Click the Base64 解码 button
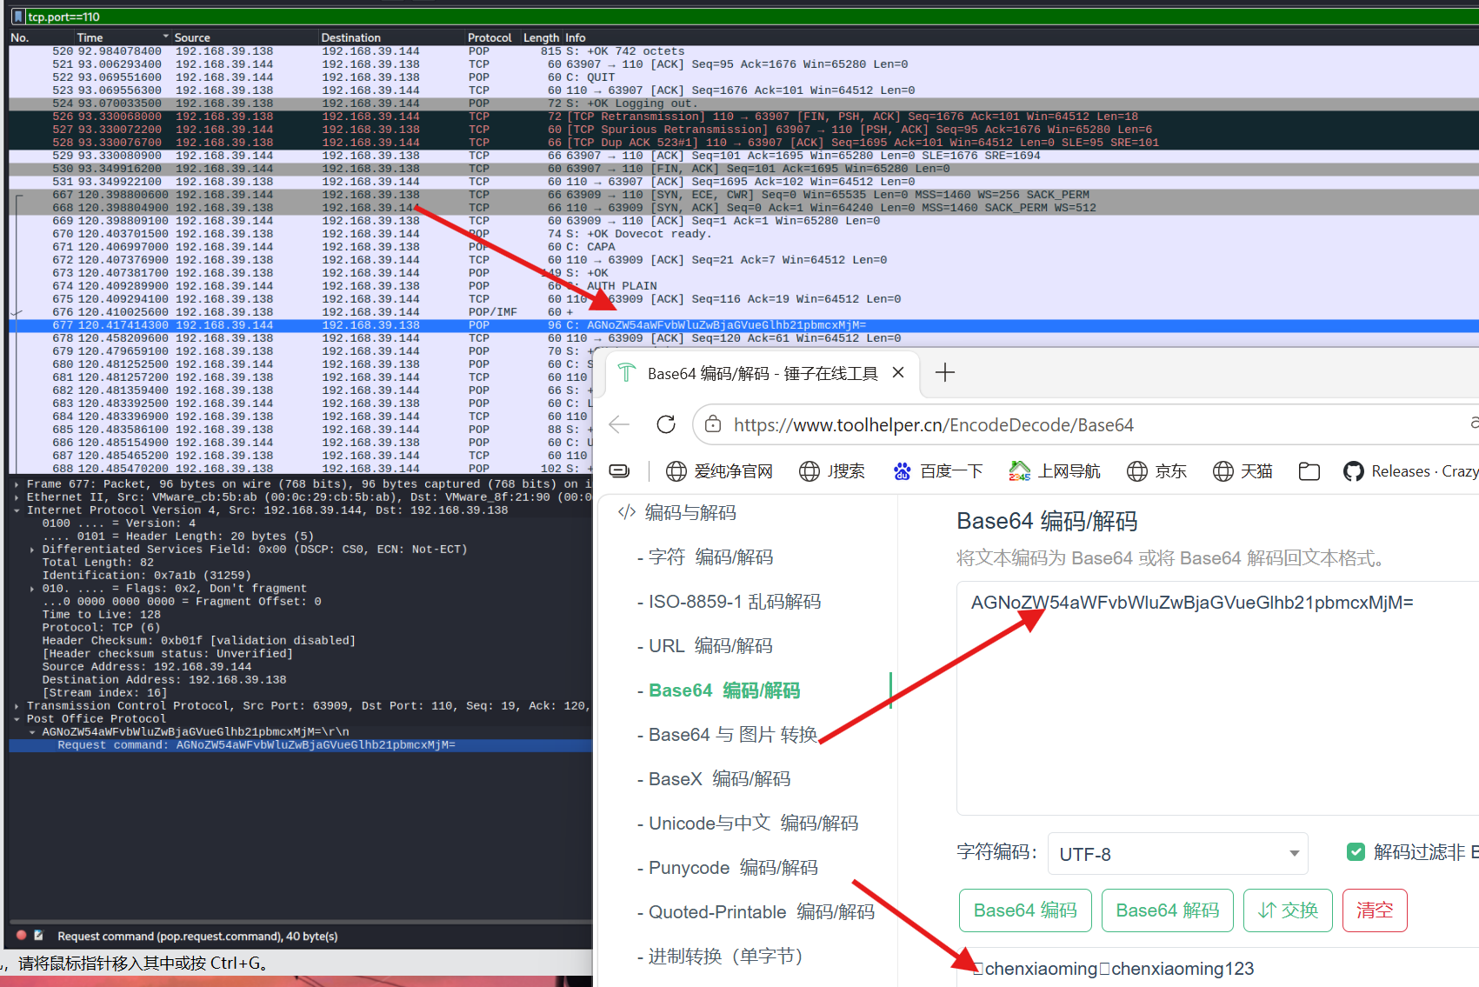This screenshot has width=1479, height=987. click(x=1167, y=910)
